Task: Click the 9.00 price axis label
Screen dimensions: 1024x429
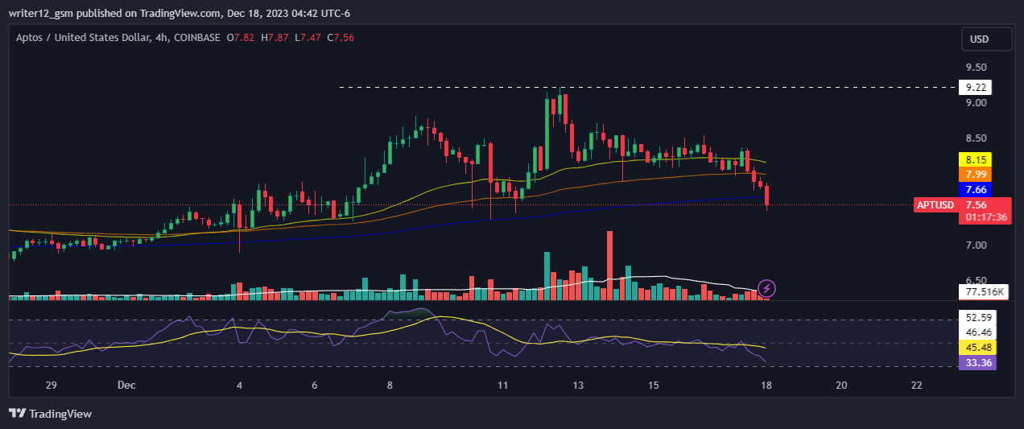Action: pyautogui.click(x=977, y=102)
